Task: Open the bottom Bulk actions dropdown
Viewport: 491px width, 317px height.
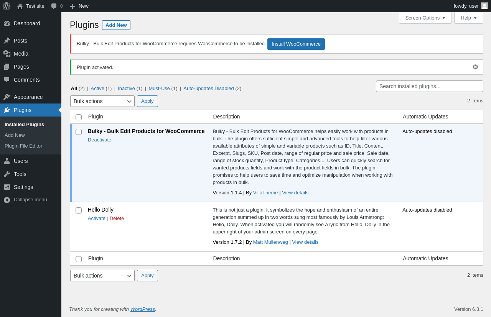Action: click(102, 276)
